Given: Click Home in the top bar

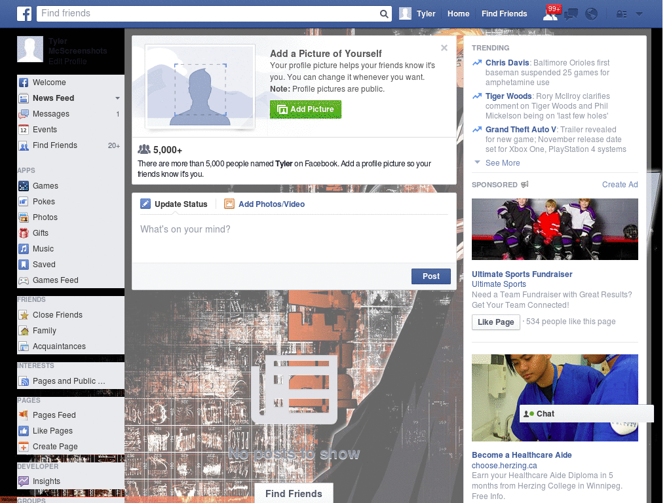Looking at the screenshot, I should [x=458, y=14].
